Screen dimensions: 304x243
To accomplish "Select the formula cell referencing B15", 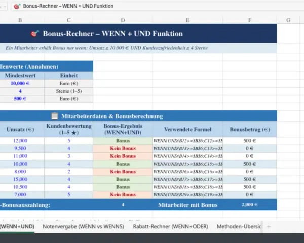I will (x=187, y=164).
